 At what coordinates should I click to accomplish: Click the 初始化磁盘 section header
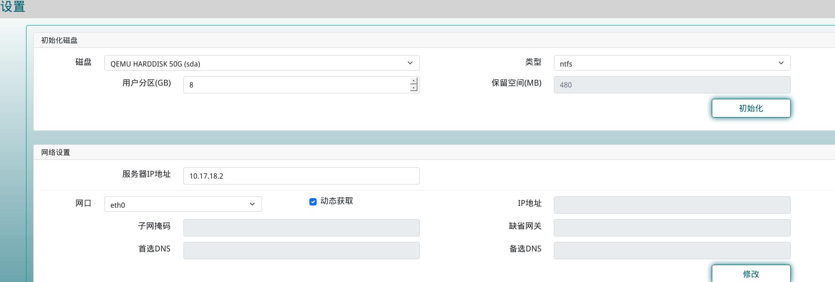point(59,40)
